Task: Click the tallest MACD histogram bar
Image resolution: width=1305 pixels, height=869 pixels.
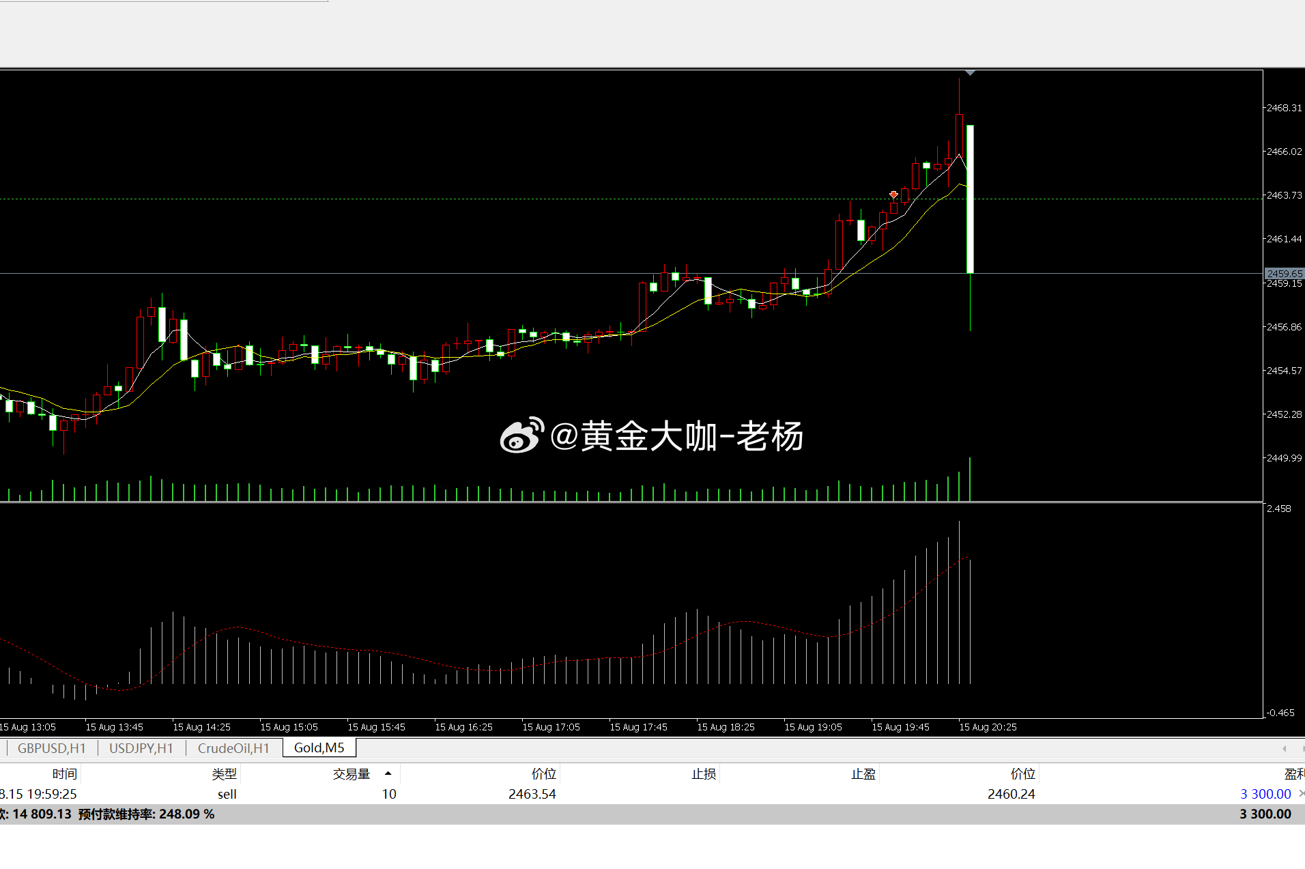Action: [x=959, y=602]
